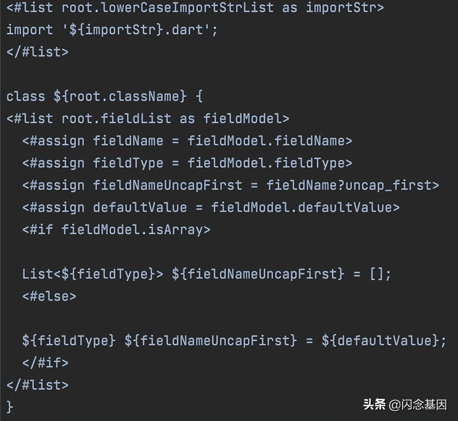Screen dimensions: 458x421
Task: Open the @闪念基因 author link
Action: click(418, 405)
